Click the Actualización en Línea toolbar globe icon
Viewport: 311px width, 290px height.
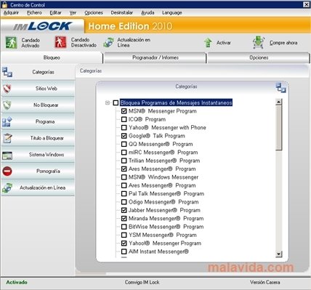(108, 42)
